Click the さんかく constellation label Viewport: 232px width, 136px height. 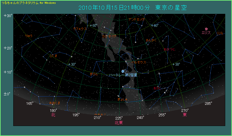point(151,40)
